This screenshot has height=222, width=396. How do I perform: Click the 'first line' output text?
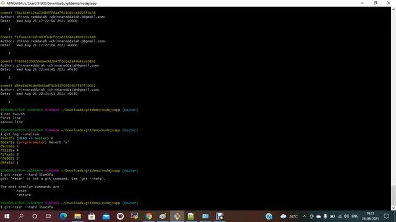[x=11, y=118]
